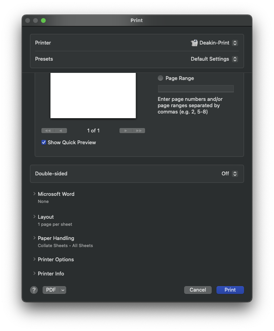Click the Deakin-Print printer icon
Image resolution: width=274 pixels, height=331 pixels.
(194, 43)
